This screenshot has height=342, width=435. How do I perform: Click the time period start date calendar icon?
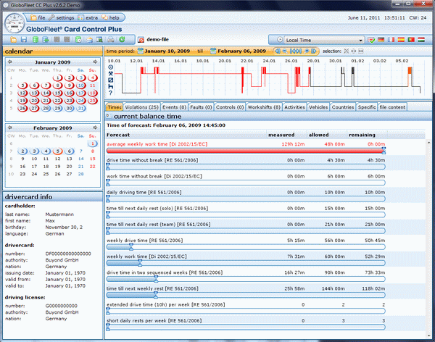coord(141,51)
